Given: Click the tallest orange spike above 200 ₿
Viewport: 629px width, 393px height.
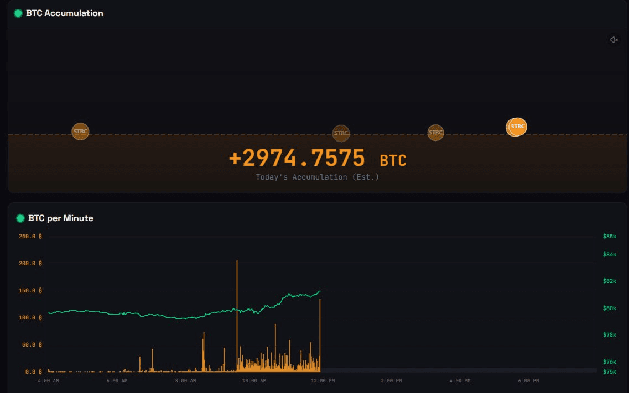Looking at the screenshot, I should click(237, 316).
